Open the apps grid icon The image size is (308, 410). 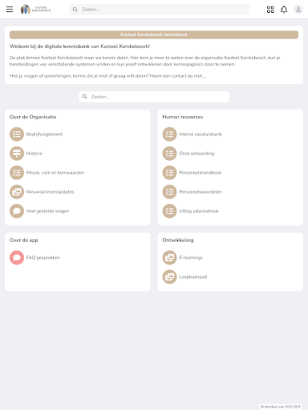coord(270,10)
